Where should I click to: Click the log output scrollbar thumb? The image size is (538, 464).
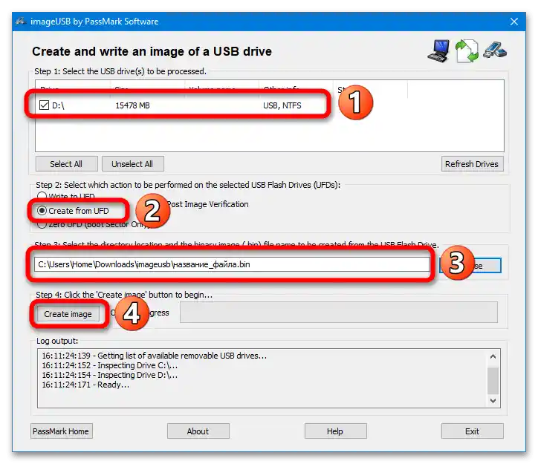click(493, 381)
